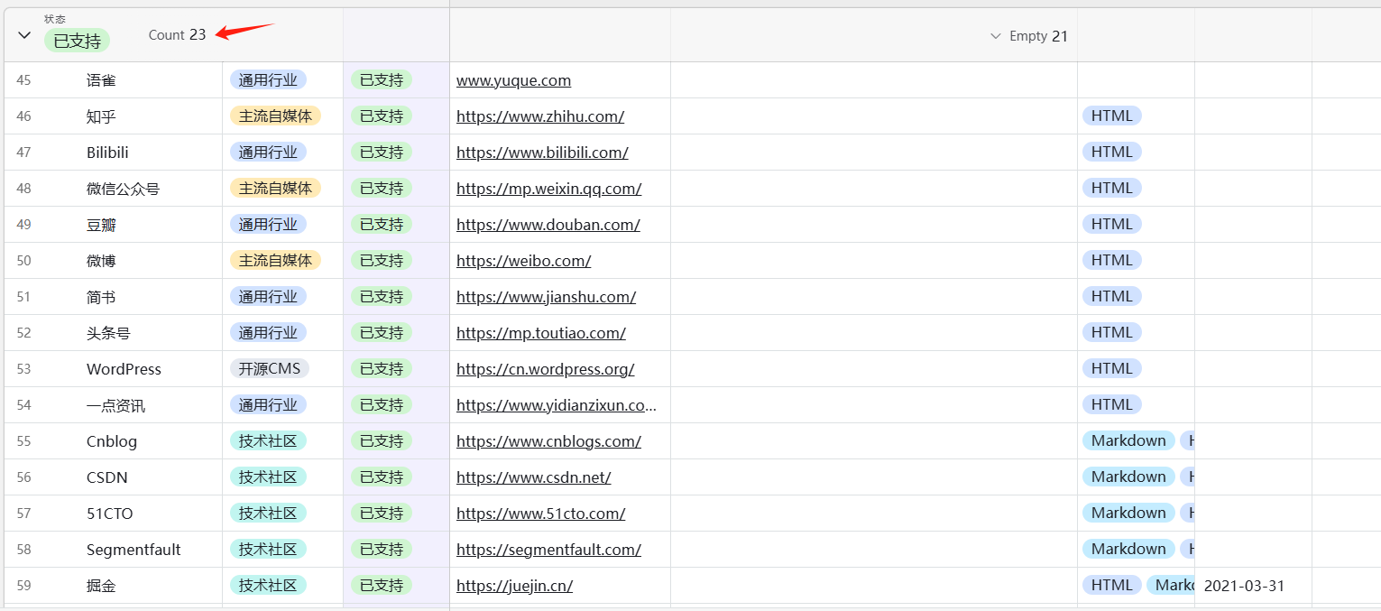Select the 微博 name cell
Viewport: 1381px width, 611px height.
[x=101, y=261]
